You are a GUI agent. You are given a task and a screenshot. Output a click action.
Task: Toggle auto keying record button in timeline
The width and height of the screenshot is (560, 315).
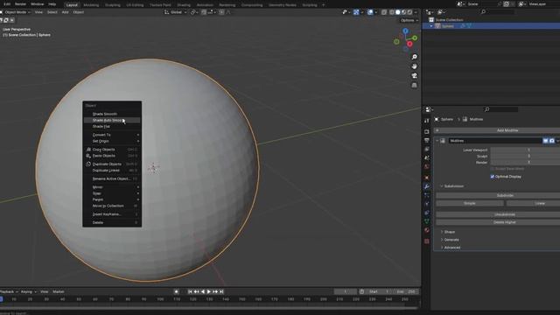176,291
